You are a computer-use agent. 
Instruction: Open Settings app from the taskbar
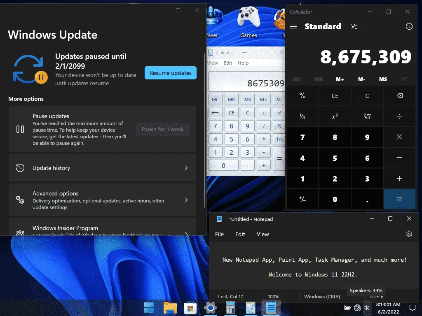coord(210,308)
